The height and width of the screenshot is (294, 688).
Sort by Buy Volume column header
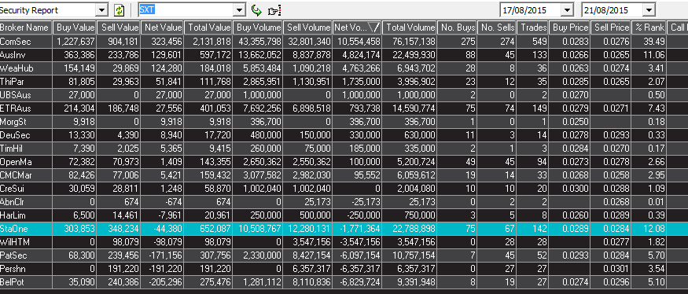click(258, 28)
